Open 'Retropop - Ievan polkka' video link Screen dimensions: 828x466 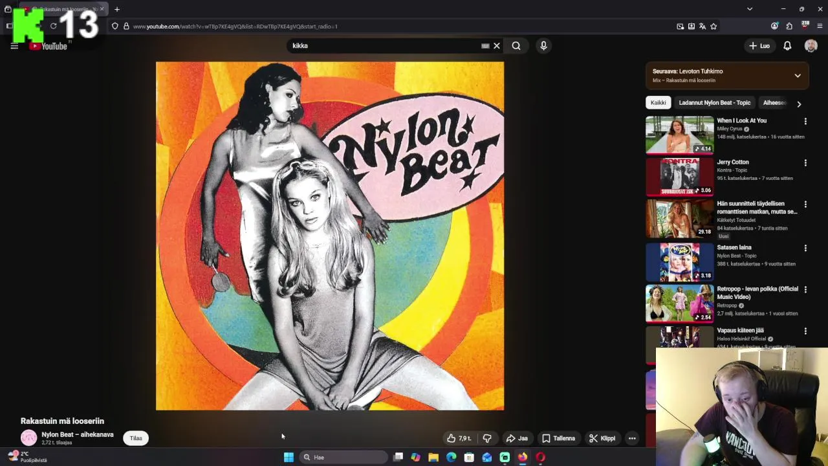click(x=757, y=293)
